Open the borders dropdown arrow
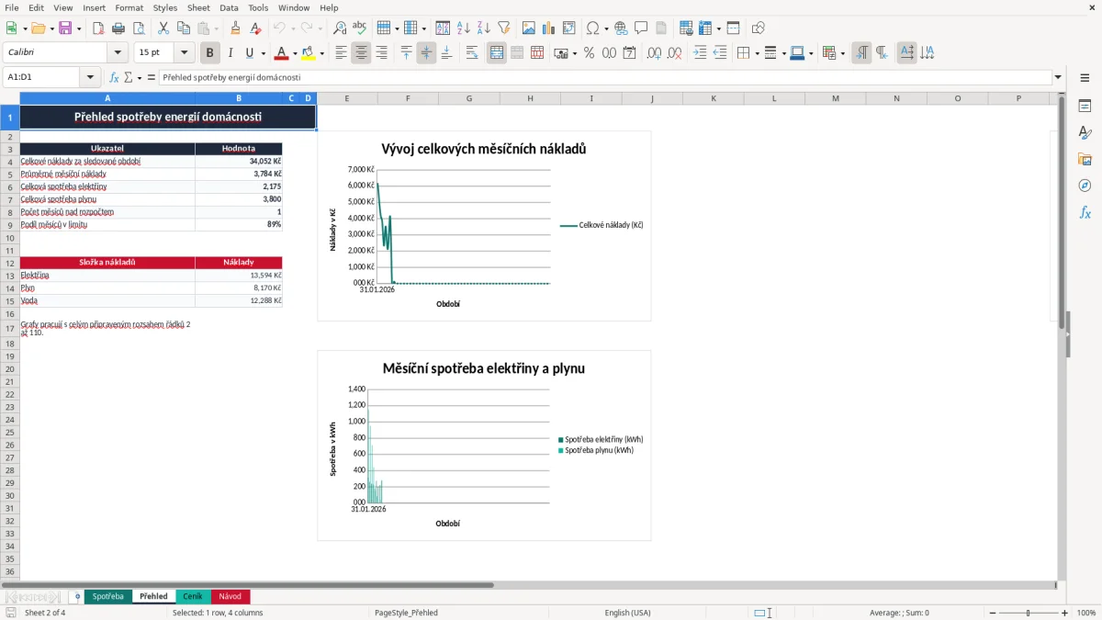The image size is (1102, 620). [x=757, y=53]
